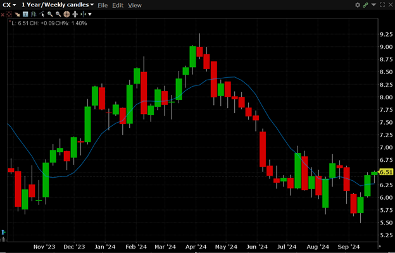Click the 5.50 price axis label

click(386, 223)
